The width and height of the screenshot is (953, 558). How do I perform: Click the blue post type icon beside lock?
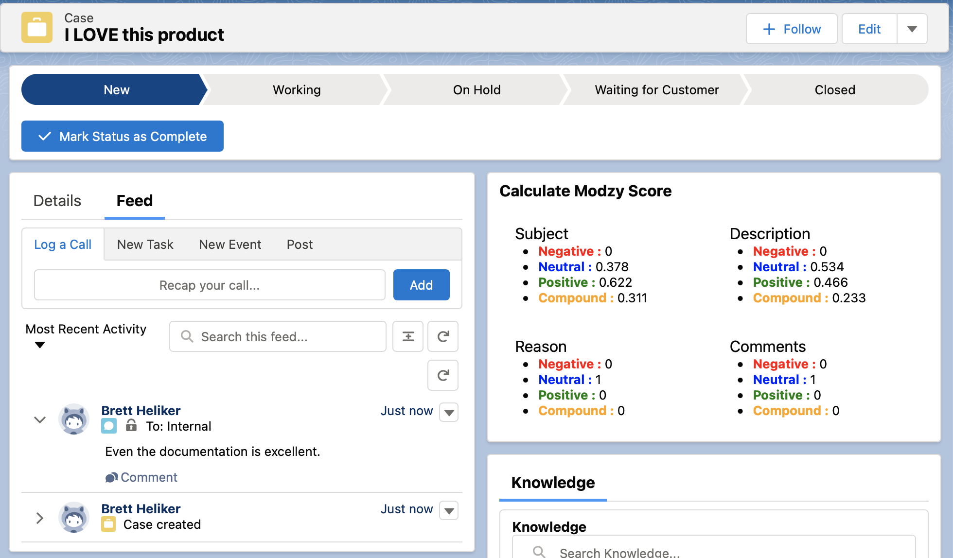tap(109, 426)
